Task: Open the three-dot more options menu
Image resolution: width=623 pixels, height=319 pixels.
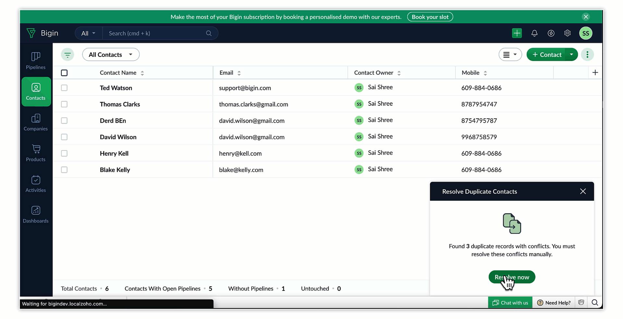Action: (587, 54)
